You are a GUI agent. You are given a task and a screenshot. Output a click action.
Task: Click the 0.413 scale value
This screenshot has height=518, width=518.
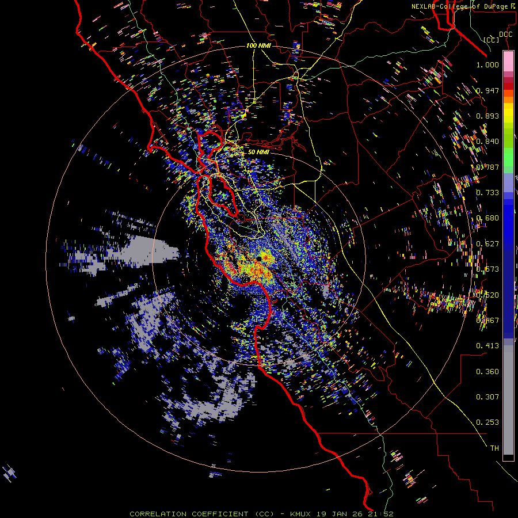[x=487, y=345]
